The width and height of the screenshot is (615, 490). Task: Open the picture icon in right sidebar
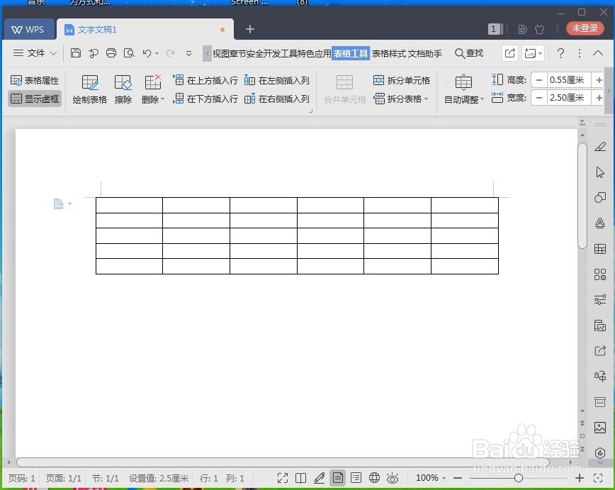tap(599, 427)
